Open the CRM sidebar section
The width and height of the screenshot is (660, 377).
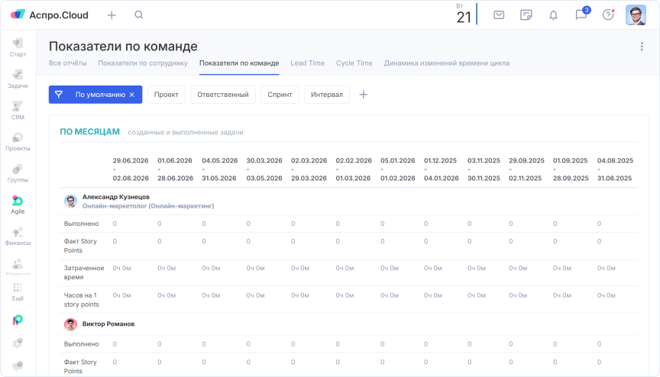coord(18,111)
